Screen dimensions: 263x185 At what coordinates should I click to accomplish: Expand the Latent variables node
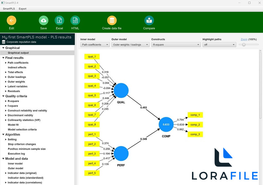pos(6,86)
